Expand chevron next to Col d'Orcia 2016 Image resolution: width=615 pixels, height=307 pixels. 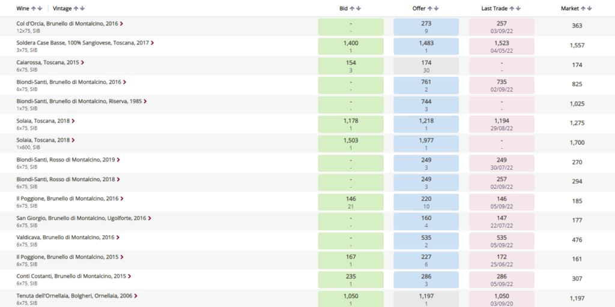pos(121,23)
